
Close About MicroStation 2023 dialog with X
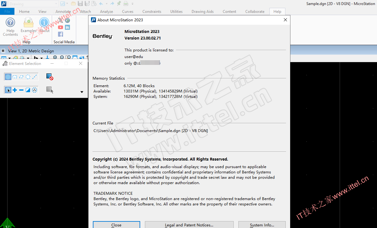coord(285,20)
